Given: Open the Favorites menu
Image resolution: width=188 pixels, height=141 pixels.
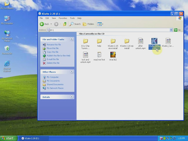Looking at the screenshot, I should tap(63, 18).
